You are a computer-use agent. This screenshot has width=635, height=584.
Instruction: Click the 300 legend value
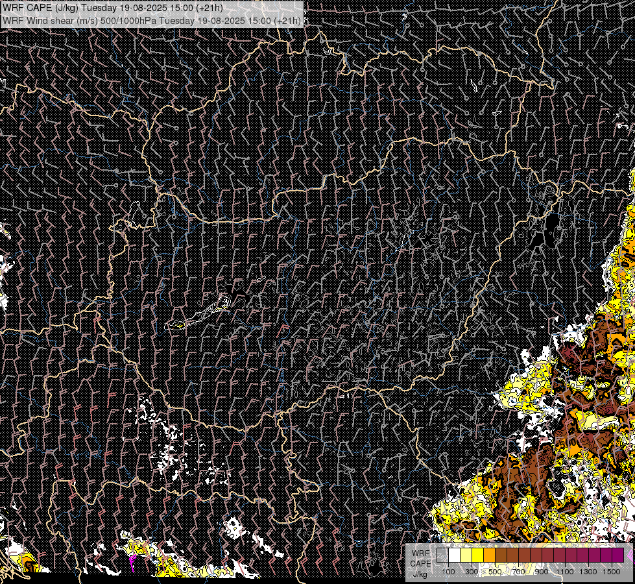472,572
